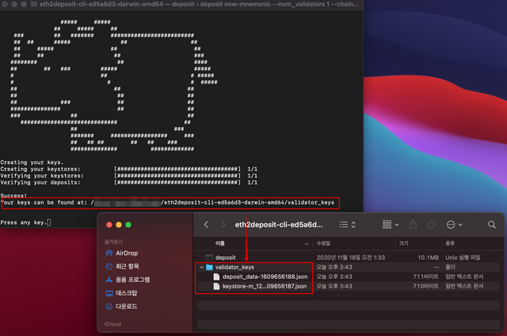The height and width of the screenshot is (336, 507).
Task: Select deposit_data-1609656188.json file
Action: [x=265, y=277]
